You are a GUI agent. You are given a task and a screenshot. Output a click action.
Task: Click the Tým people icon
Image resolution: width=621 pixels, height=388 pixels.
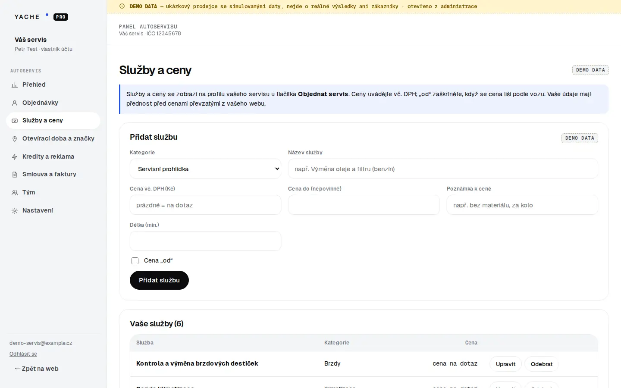click(15, 193)
